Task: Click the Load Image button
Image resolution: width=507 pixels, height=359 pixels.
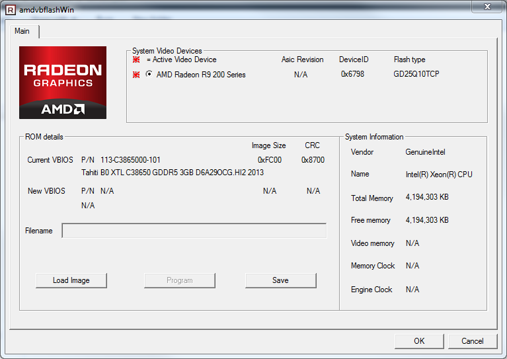Action: [71, 280]
